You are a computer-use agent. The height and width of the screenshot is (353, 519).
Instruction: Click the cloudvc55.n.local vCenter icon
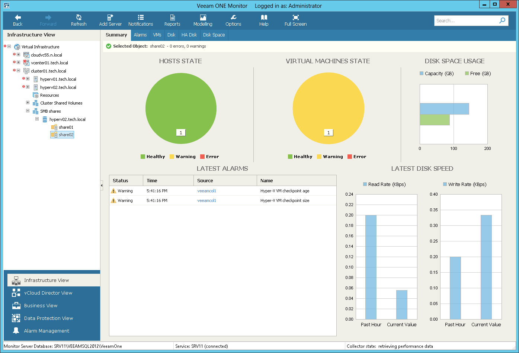(26, 55)
